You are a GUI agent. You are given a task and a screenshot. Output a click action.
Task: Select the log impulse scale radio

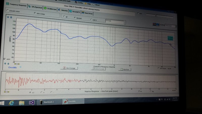pyautogui.click(x=150, y=91)
